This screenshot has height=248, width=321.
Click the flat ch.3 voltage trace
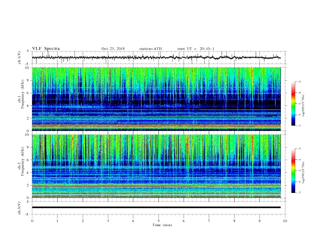(156, 207)
